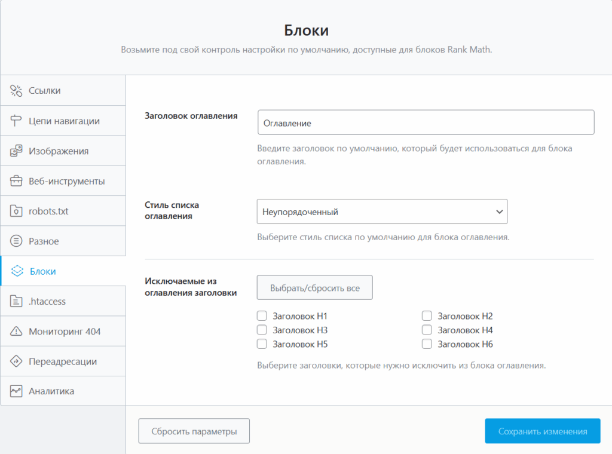
Task: Enable the Заголовок H2 checkbox
Action: click(x=427, y=316)
